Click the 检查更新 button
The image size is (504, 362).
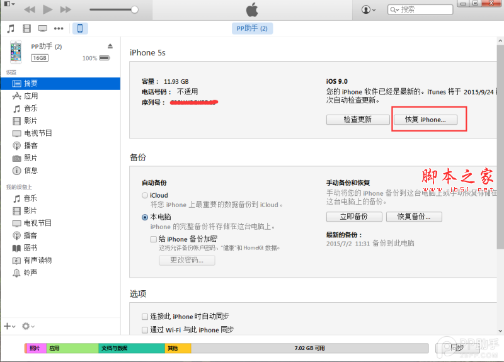(358, 120)
